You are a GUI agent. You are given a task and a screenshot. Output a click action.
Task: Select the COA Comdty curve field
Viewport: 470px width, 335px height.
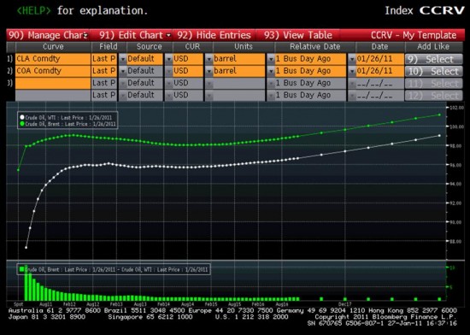[x=53, y=71]
